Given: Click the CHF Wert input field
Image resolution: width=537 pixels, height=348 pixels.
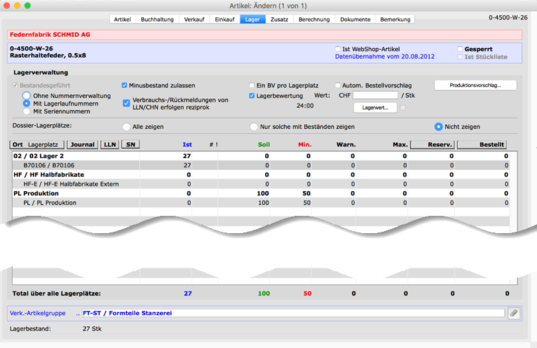Looking at the screenshot, I should (375, 96).
